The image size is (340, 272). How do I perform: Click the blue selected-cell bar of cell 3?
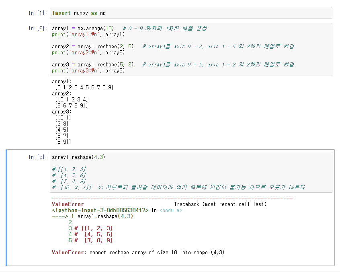[x=6, y=208]
